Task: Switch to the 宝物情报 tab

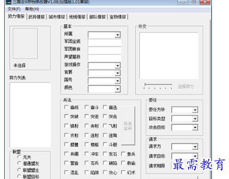Action: tap(118, 17)
